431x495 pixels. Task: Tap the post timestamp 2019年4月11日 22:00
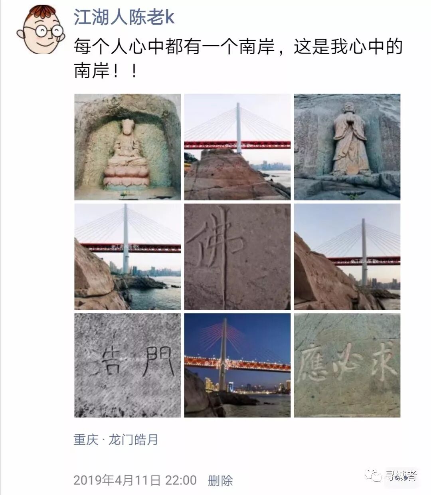[x=135, y=480]
